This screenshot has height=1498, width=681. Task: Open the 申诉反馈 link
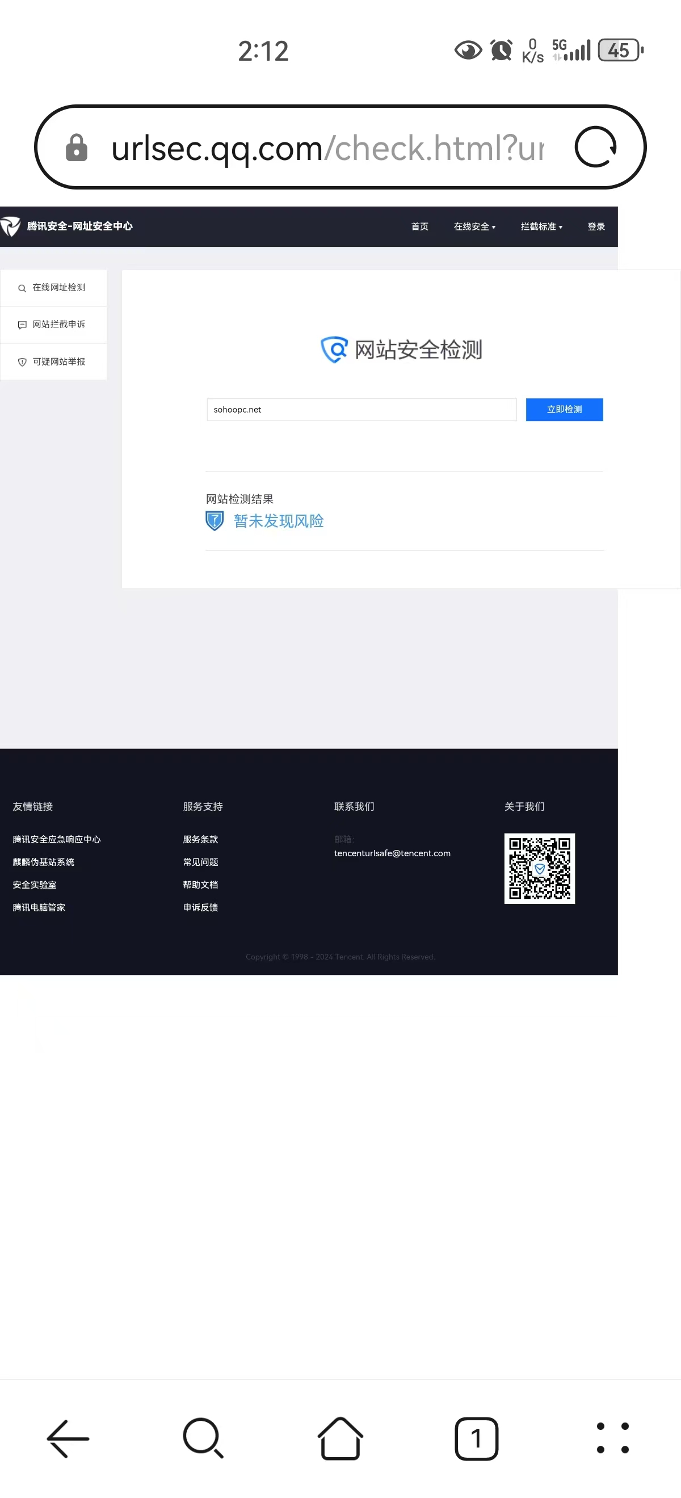[x=201, y=907]
